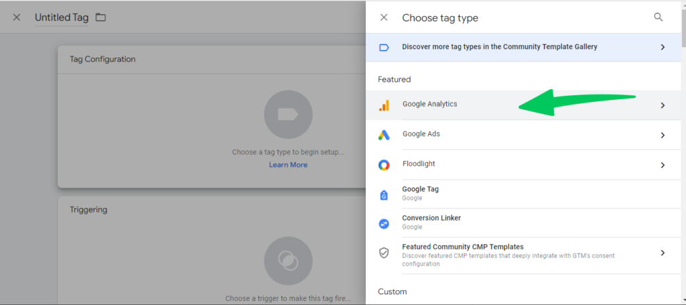Choose the Google Ads tag type

523,135
